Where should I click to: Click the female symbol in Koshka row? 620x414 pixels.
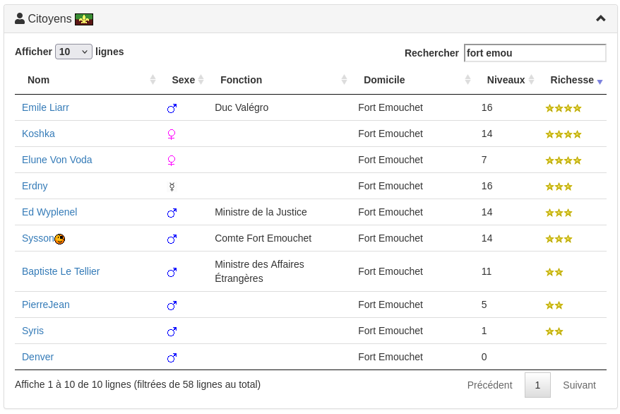coord(171,134)
